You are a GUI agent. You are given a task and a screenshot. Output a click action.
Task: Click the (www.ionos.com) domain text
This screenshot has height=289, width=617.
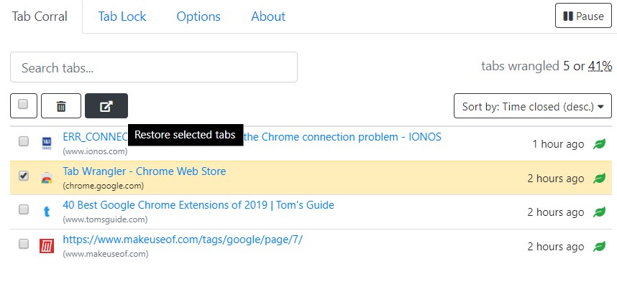tap(95, 151)
